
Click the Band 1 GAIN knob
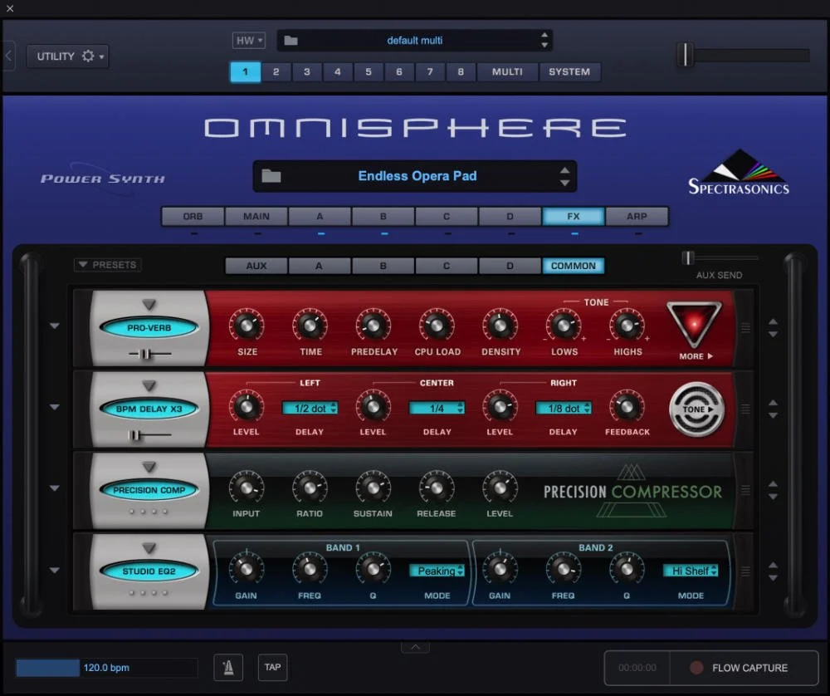point(247,569)
